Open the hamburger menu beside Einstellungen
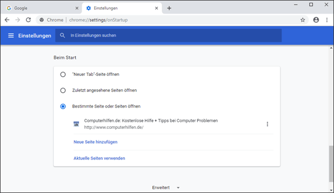334x193 pixels. pyautogui.click(x=11, y=36)
